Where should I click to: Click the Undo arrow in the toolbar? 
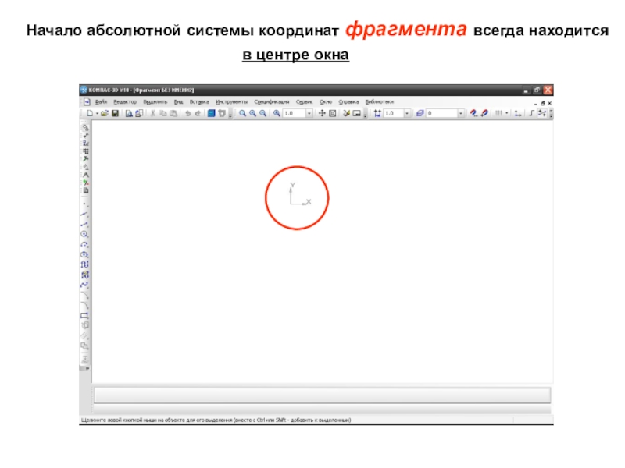187,114
